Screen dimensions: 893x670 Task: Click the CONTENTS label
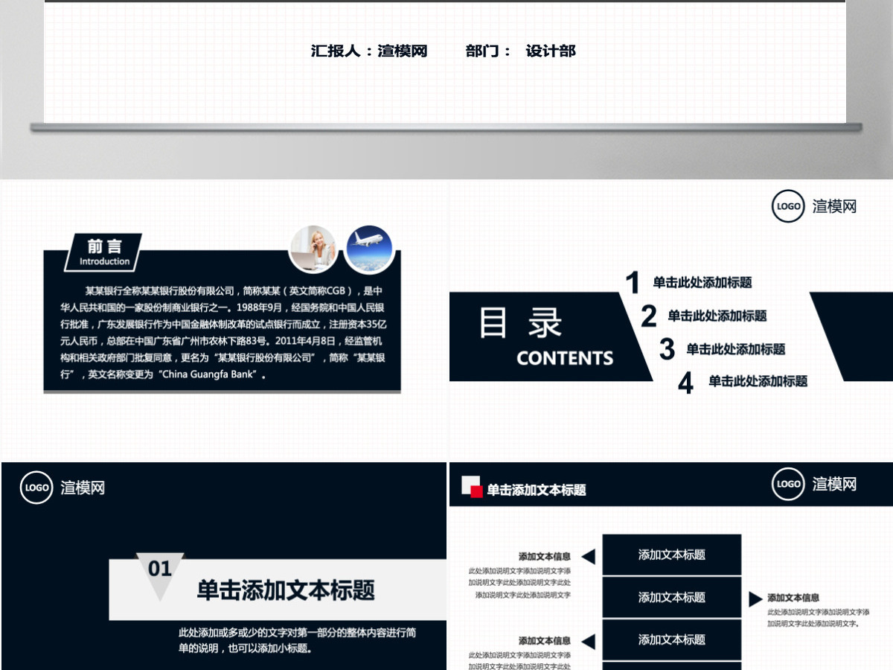coord(565,358)
